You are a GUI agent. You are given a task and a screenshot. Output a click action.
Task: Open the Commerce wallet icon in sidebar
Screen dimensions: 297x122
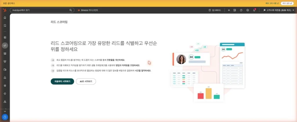point(5,69)
